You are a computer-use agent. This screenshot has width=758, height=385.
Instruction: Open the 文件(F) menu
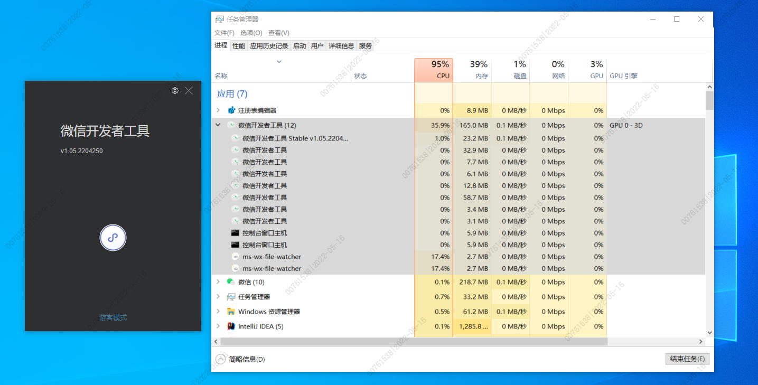click(x=224, y=33)
